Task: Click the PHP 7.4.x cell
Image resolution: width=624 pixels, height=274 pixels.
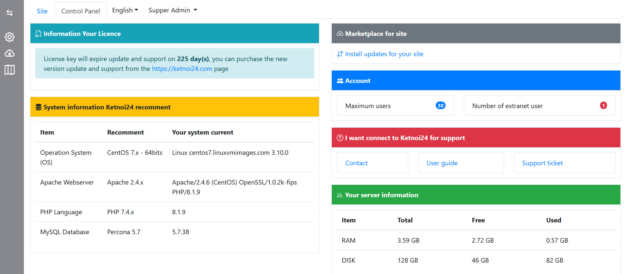Action: coord(121,212)
